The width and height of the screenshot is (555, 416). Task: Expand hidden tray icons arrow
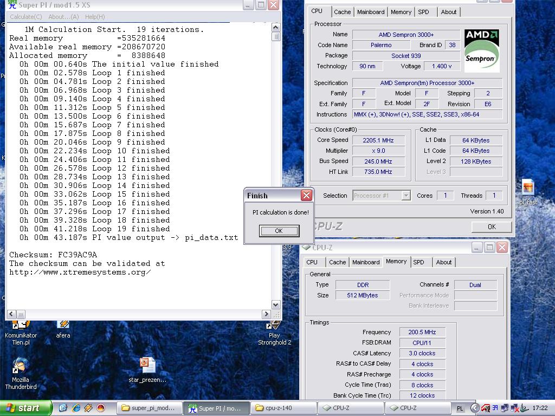click(x=474, y=408)
